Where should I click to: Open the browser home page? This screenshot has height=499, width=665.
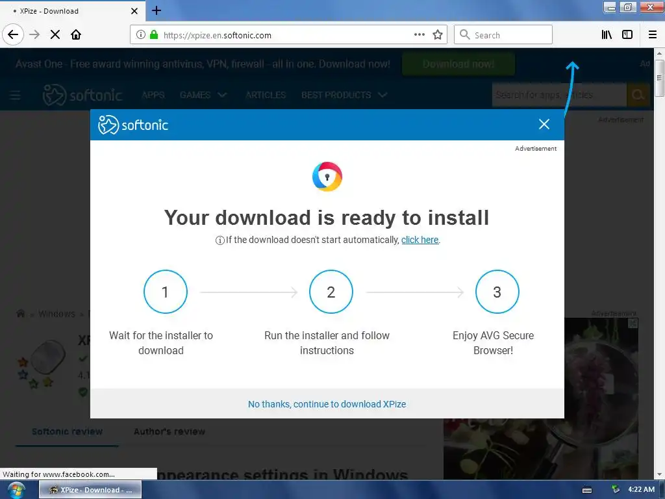[x=76, y=35]
